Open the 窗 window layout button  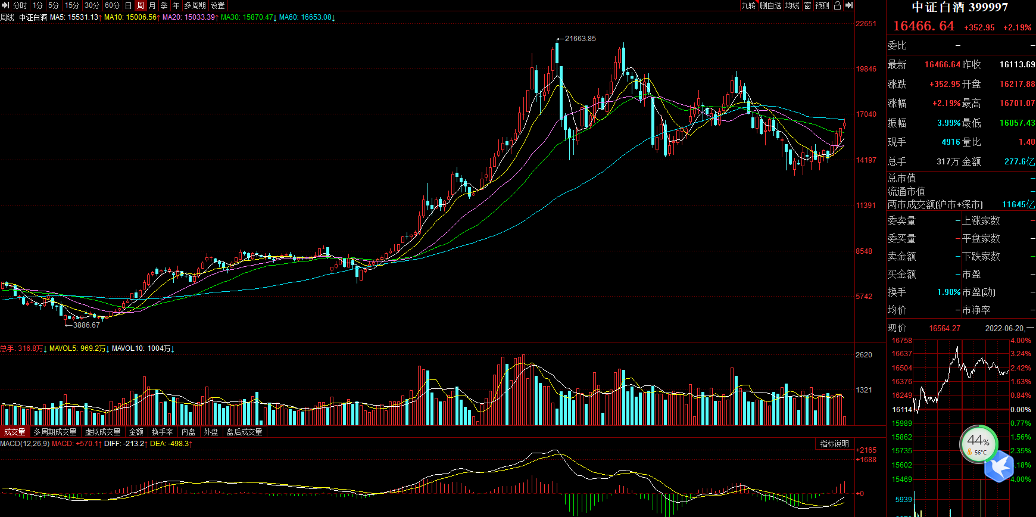click(x=807, y=5)
